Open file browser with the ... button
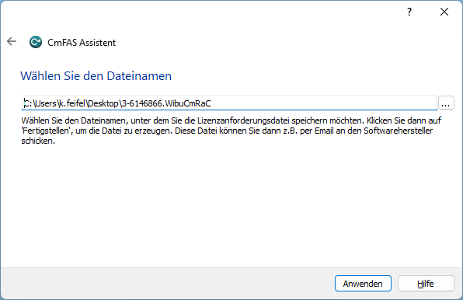The image size is (463, 300). point(446,103)
